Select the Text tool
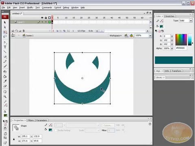Image resolution: width=195 pixels, height=146 pixels. pos(5,47)
